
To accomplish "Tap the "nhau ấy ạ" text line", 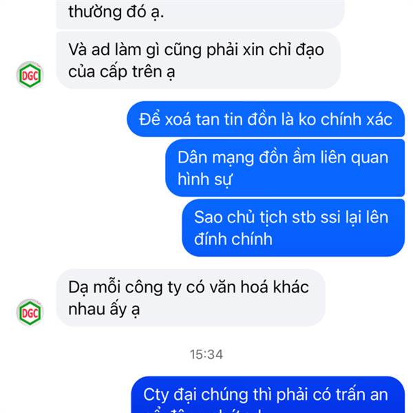I will [104, 309].
